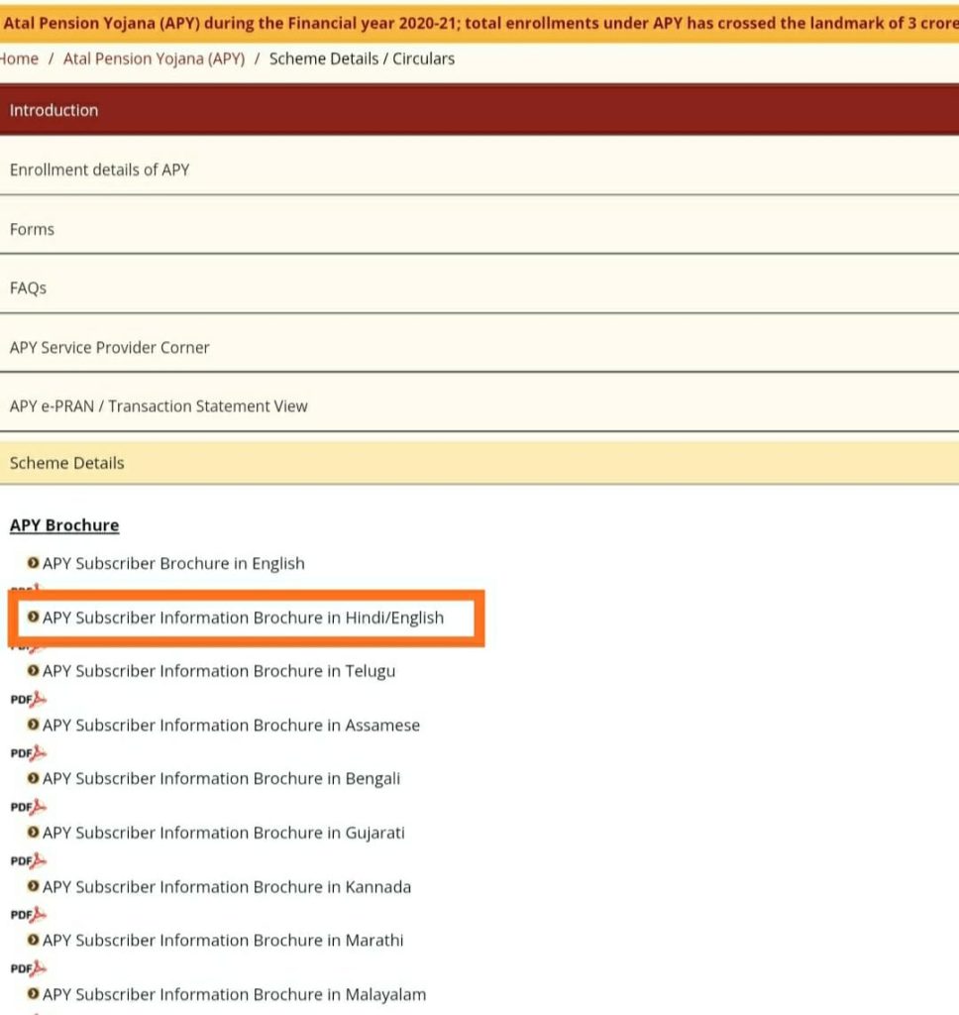This screenshot has height=1015, width=959.
Task: Expand the FAQs accordion section
Action: [479, 288]
